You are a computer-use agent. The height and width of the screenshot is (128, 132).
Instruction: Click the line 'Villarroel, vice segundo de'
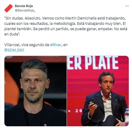[x=27, y=45]
